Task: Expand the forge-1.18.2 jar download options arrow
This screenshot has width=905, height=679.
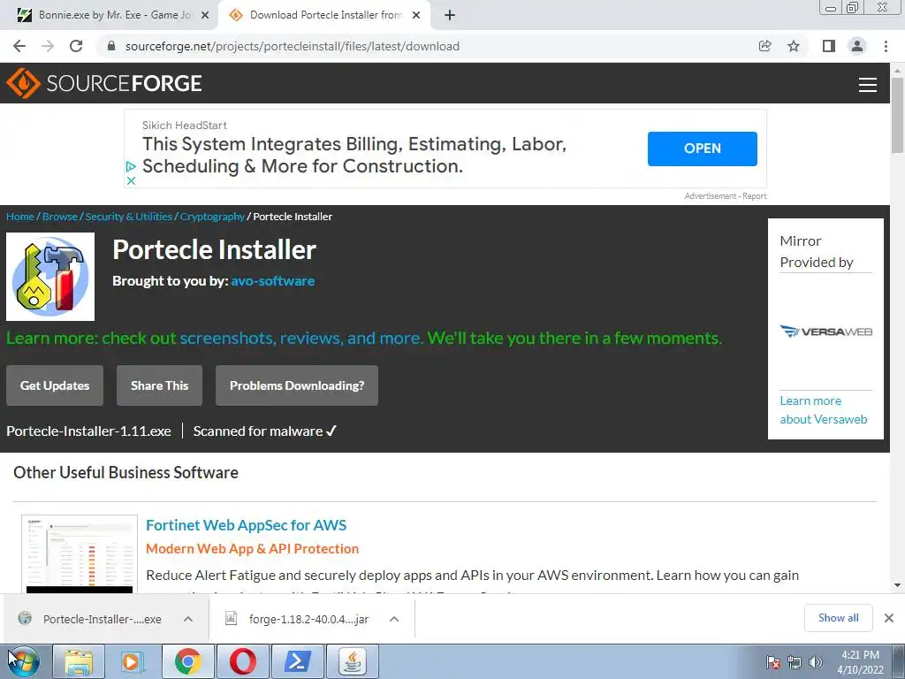Action: pyautogui.click(x=394, y=619)
